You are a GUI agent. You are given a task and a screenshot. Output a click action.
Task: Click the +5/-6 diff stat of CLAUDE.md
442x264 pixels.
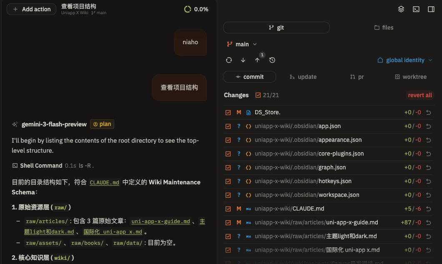point(412,209)
